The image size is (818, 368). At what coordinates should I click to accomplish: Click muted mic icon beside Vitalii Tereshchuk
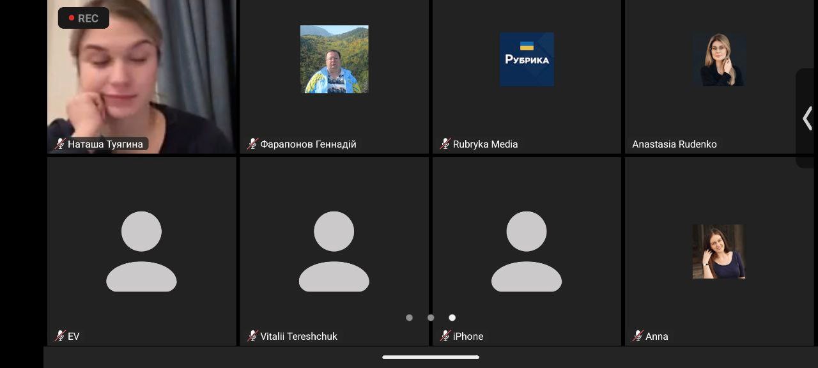pyautogui.click(x=252, y=336)
